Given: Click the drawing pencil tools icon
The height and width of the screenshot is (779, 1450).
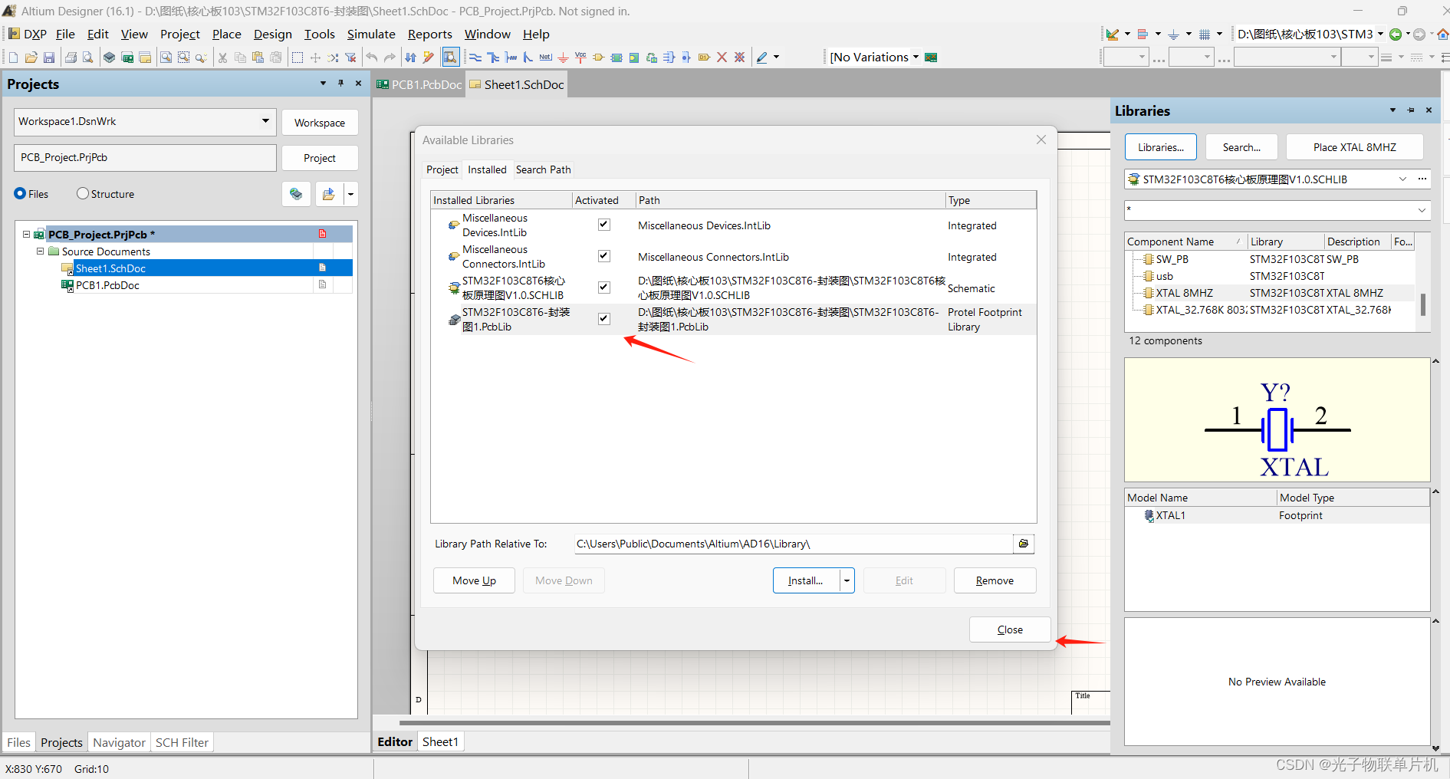Looking at the screenshot, I should click(761, 58).
